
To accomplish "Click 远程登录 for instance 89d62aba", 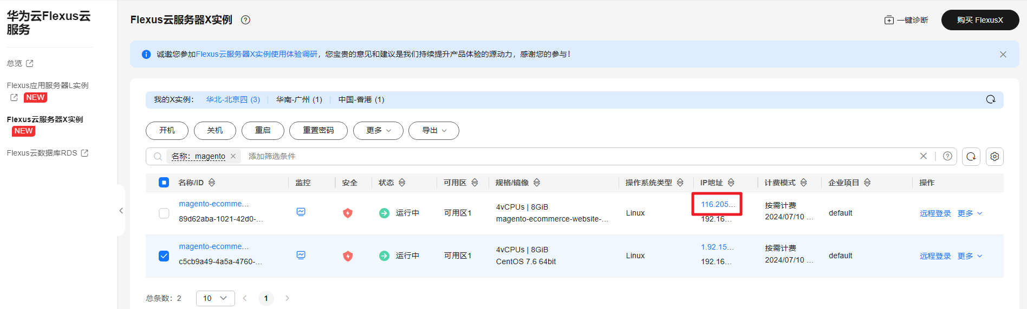I will (935, 213).
